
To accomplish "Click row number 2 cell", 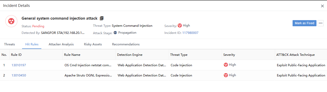I will tap(4, 75).
